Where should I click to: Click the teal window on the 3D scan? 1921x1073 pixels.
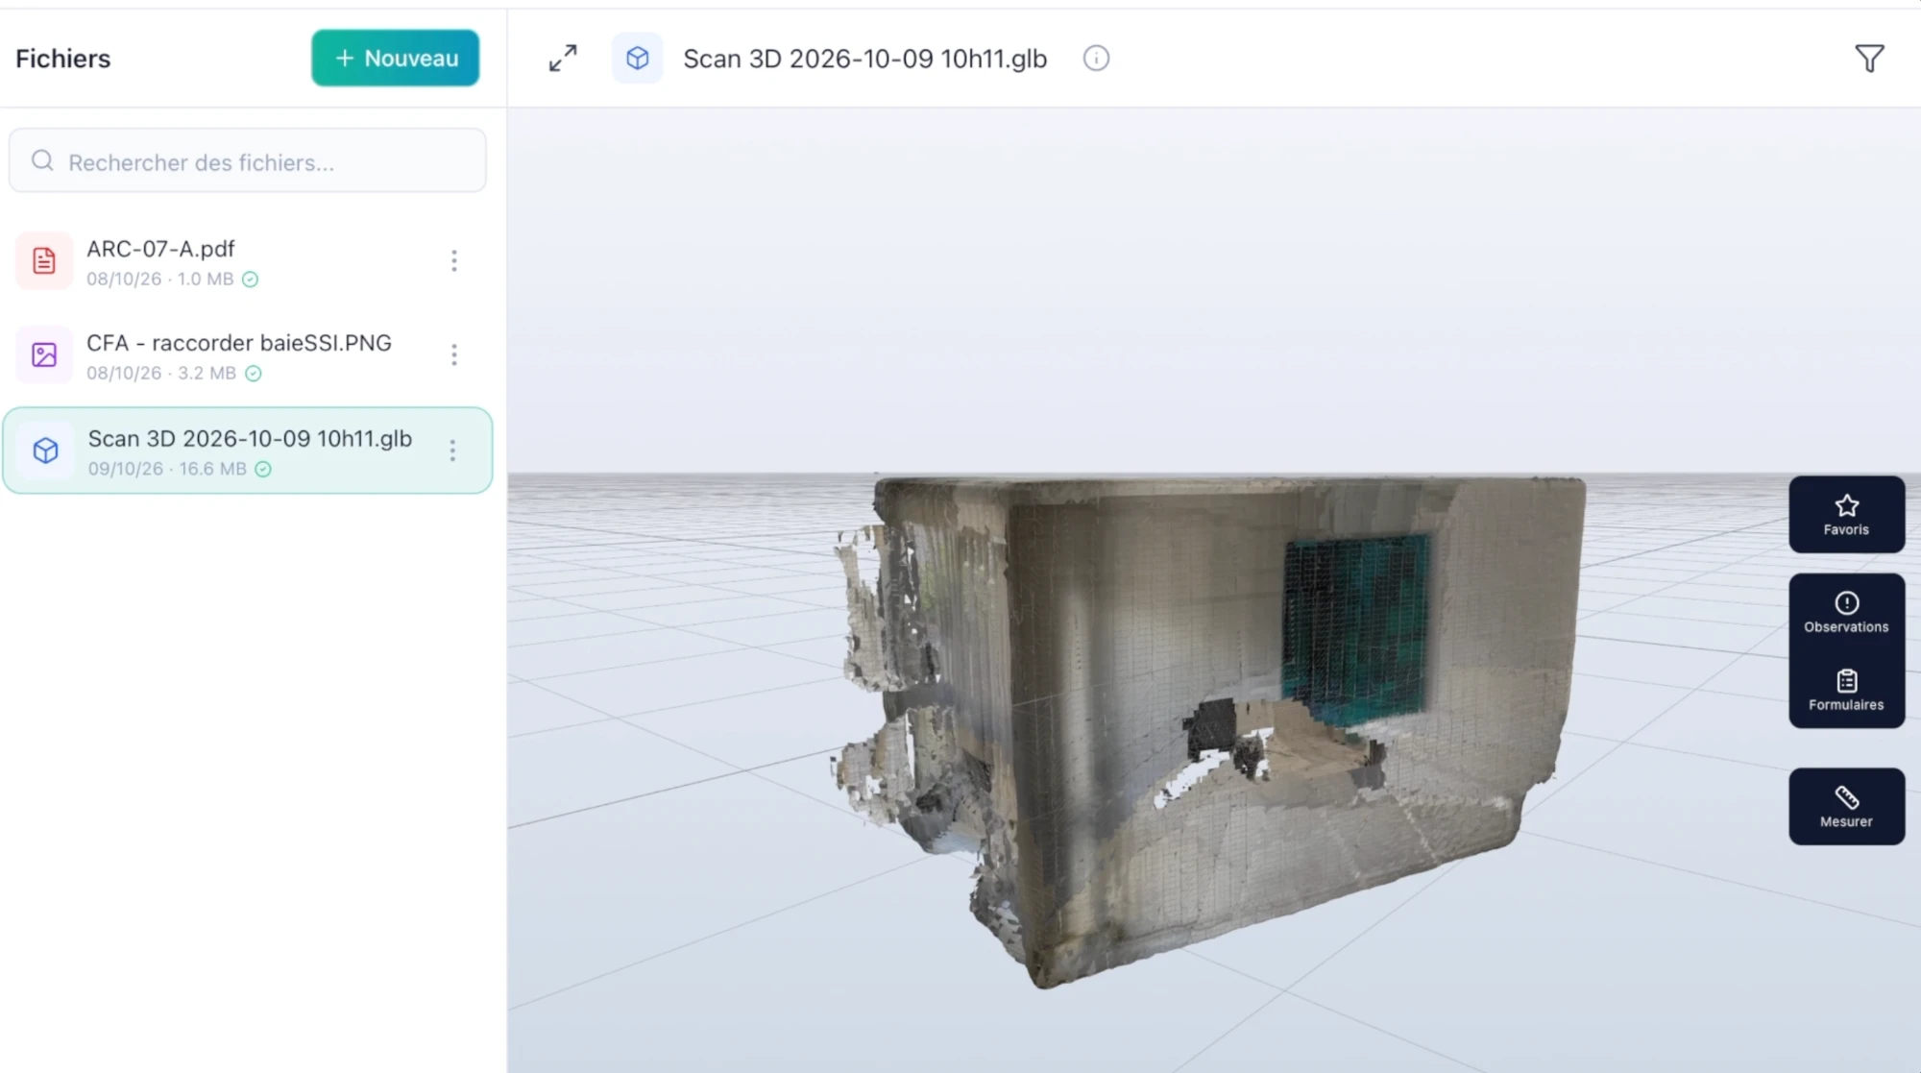tap(1355, 631)
